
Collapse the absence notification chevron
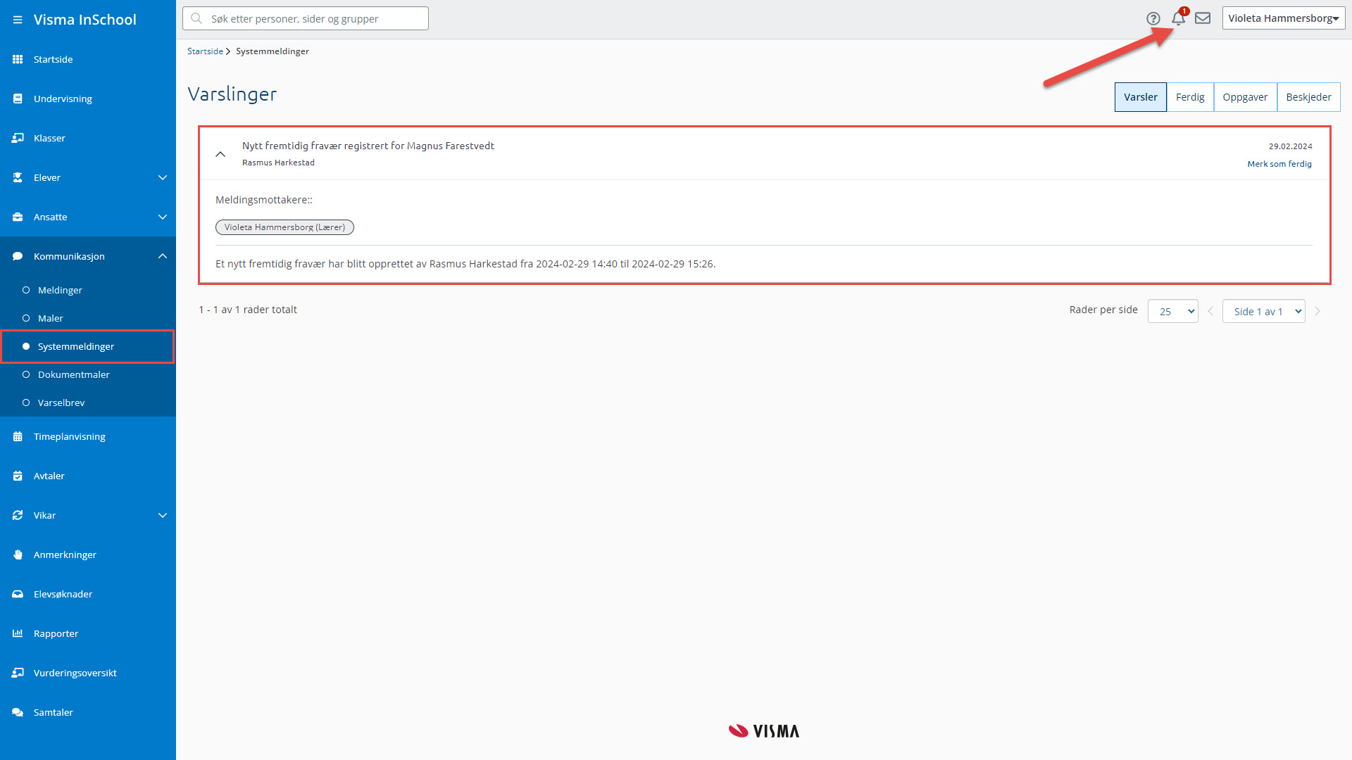(220, 154)
